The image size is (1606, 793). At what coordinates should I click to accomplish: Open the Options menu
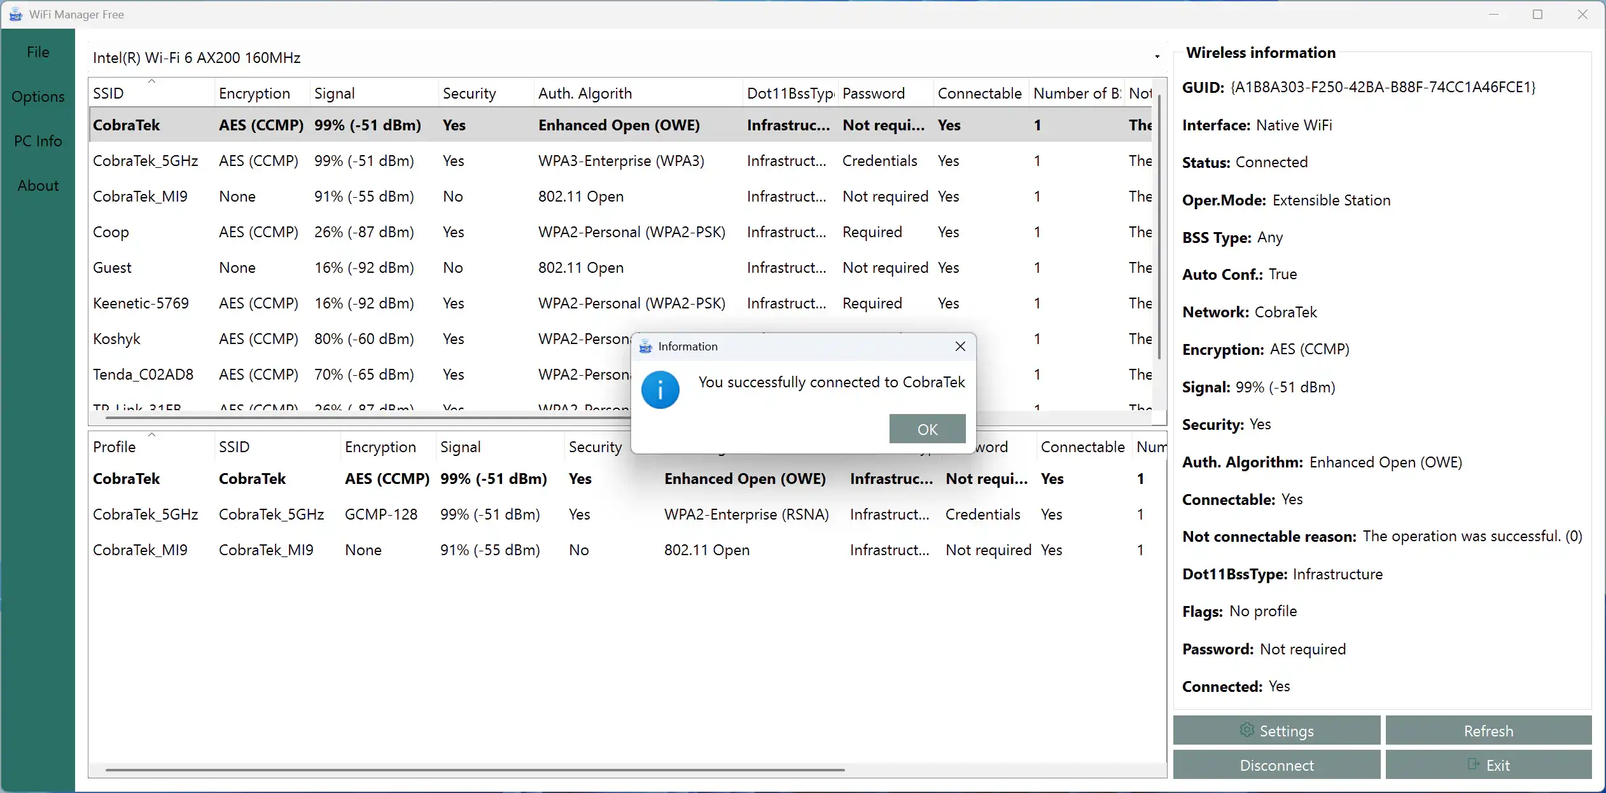click(x=38, y=97)
